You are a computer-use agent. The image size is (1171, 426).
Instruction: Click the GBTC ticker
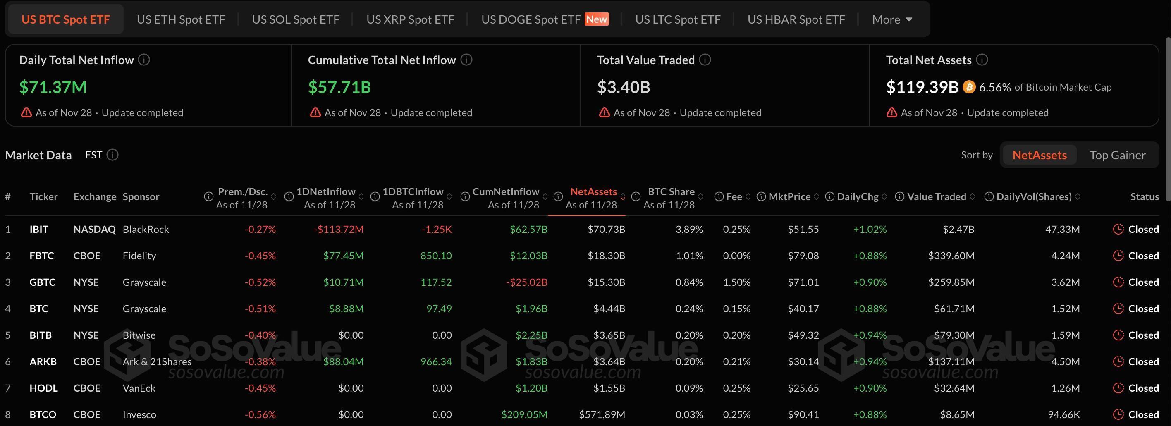(42, 282)
